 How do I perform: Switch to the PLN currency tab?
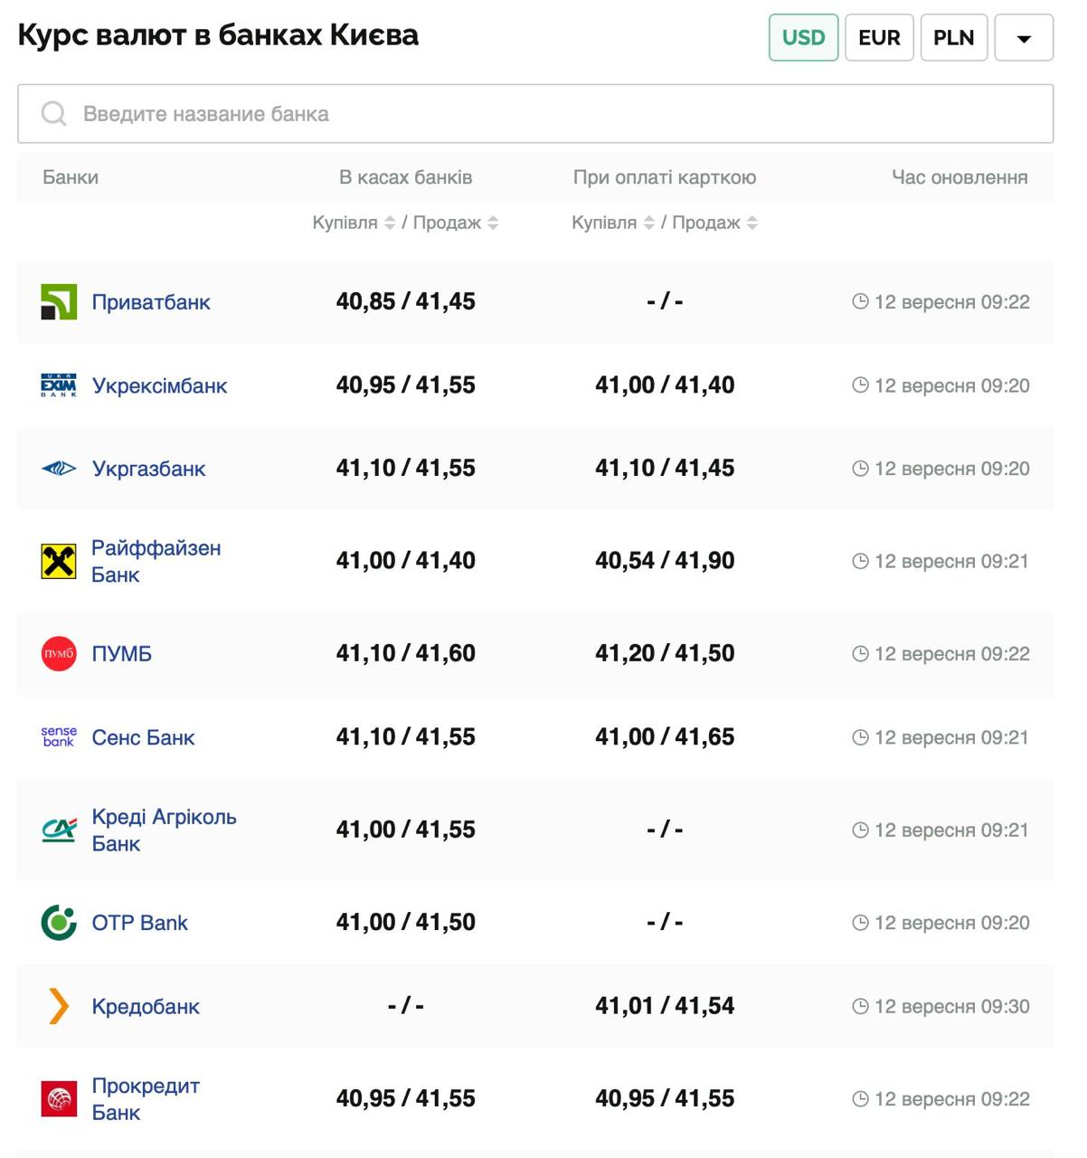[953, 38]
